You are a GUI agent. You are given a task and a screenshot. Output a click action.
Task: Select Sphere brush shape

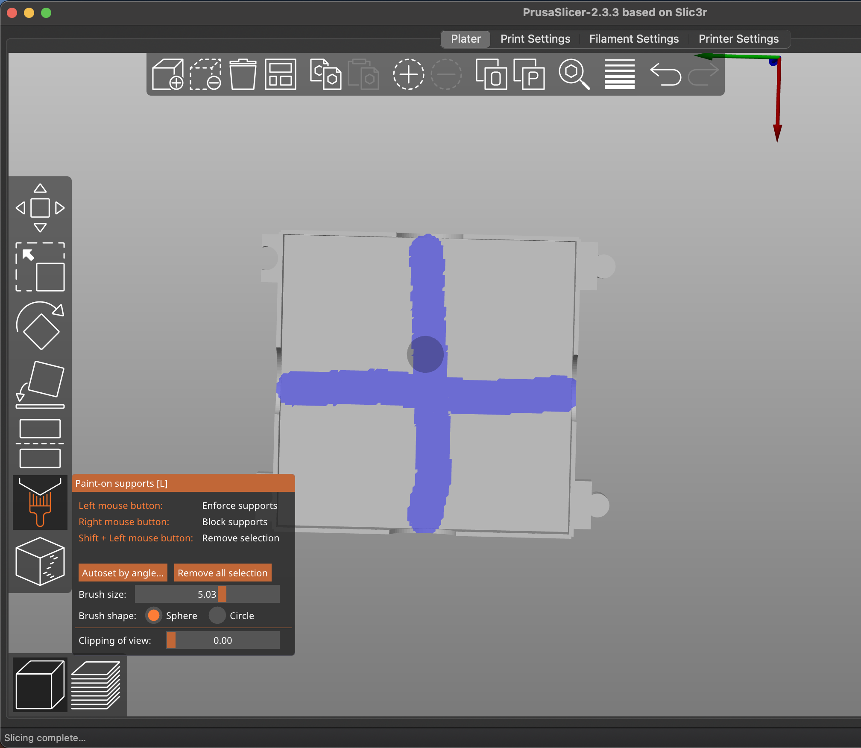(x=154, y=615)
